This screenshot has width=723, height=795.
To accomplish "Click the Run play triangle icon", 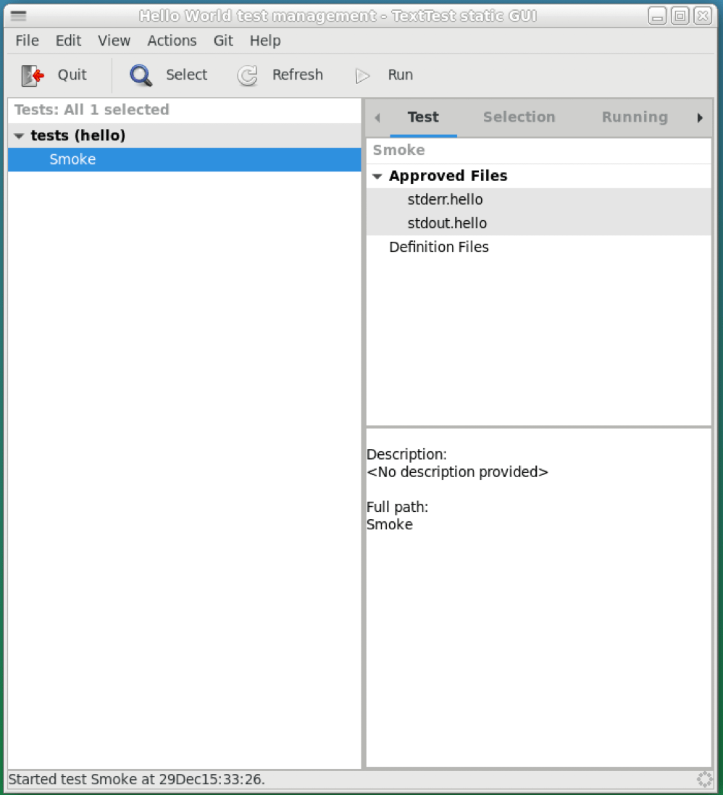I will click(x=362, y=75).
